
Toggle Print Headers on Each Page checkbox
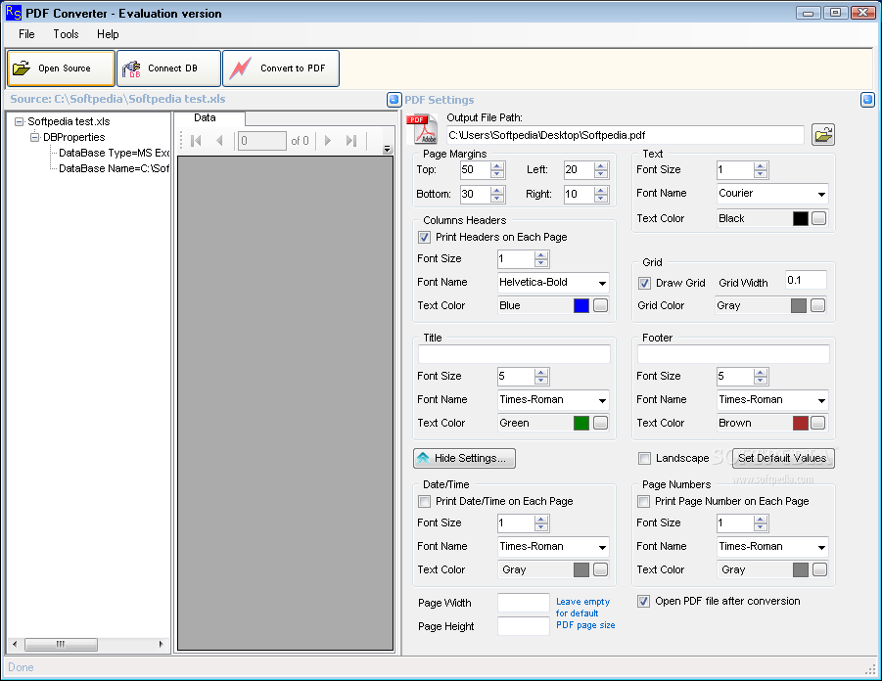(424, 238)
